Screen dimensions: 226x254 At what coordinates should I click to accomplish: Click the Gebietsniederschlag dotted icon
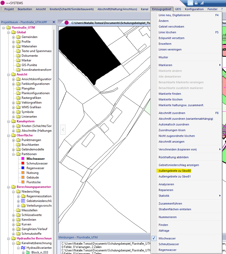pyautogui.click(x=23, y=201)
